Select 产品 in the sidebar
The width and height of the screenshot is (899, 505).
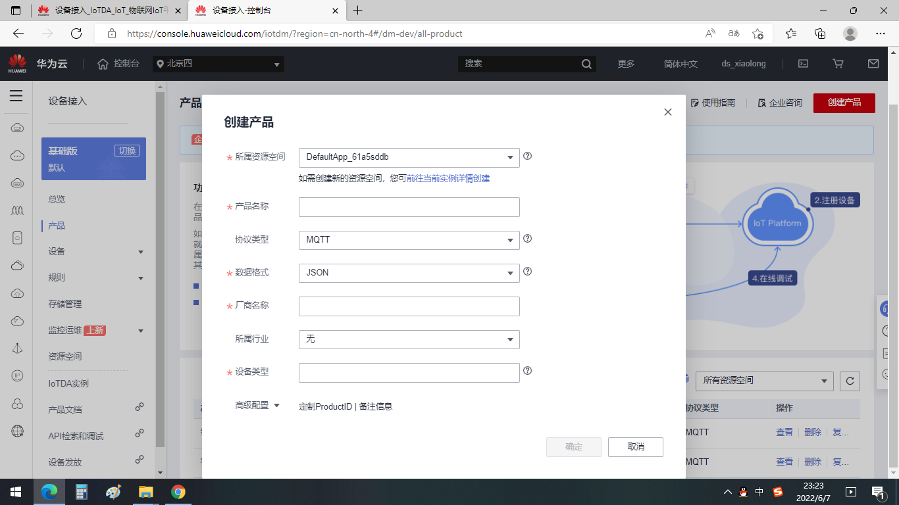pyautogui.click(x=57, y=226)
